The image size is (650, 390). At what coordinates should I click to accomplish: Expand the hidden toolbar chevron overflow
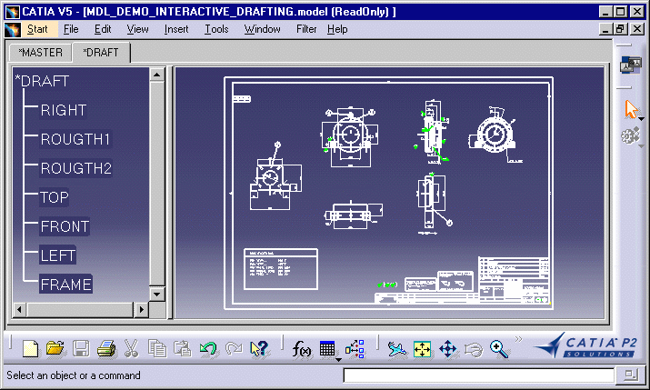pos(519,340)
